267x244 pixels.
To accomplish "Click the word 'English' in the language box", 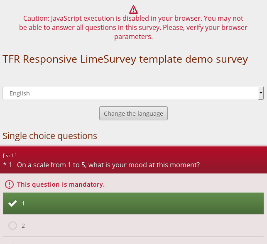I will [x=20, y=93].
